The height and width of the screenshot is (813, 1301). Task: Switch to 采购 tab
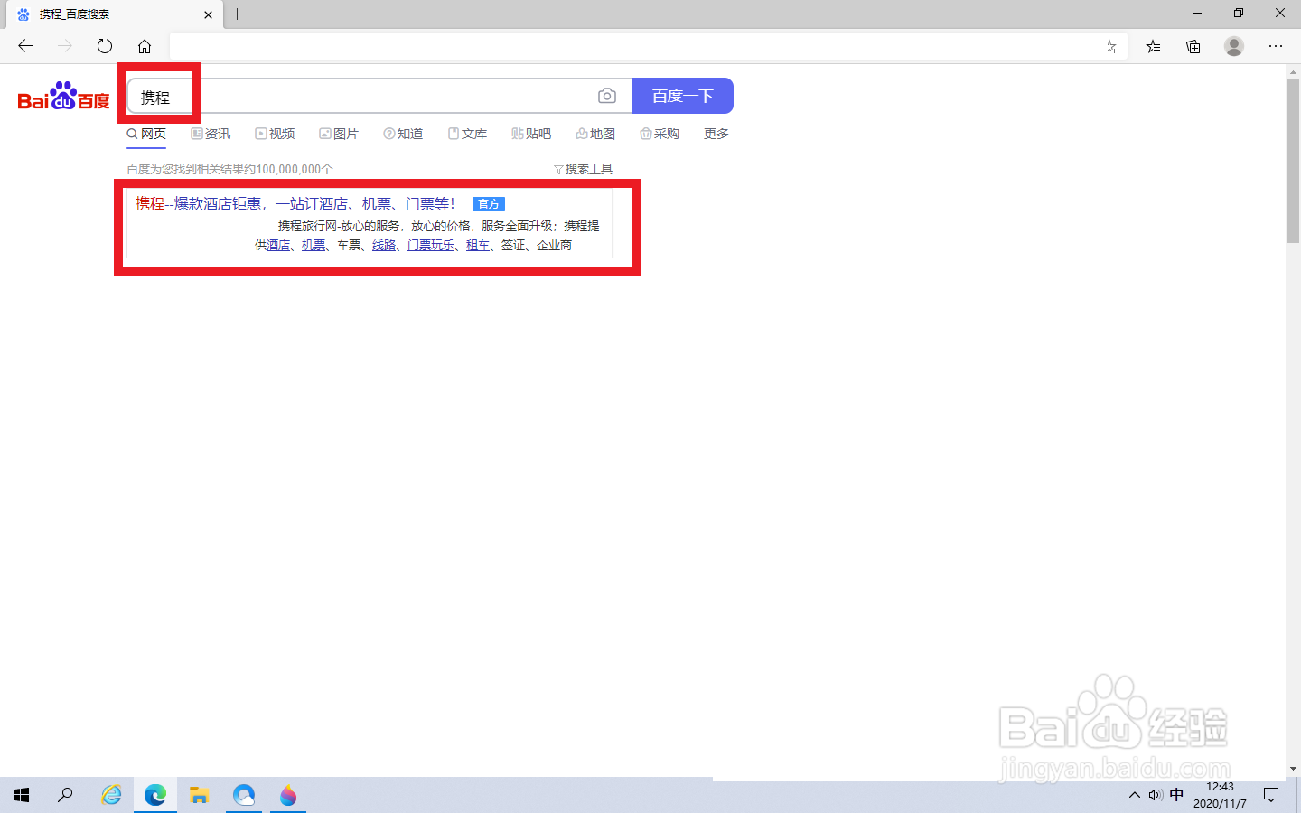(x=660, y=134)
